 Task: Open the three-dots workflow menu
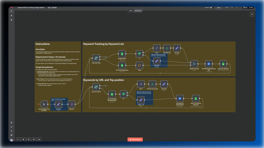237,8
